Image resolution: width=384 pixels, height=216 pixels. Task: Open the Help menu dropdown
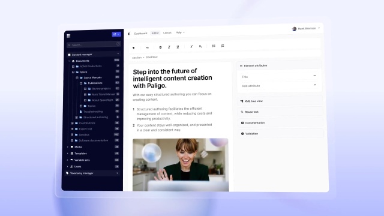(180, 32)
